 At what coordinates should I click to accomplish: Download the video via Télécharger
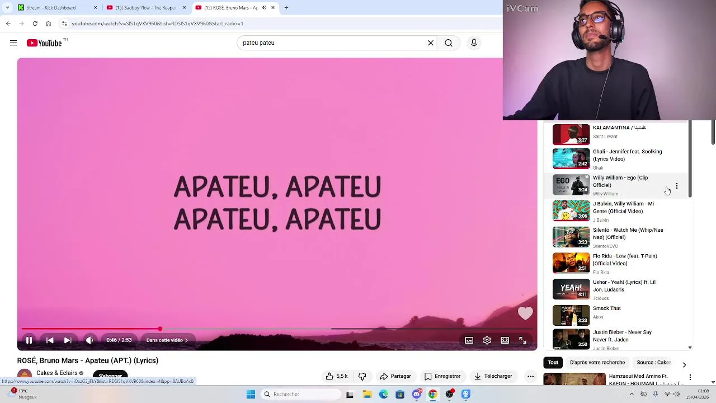point(493,377)
